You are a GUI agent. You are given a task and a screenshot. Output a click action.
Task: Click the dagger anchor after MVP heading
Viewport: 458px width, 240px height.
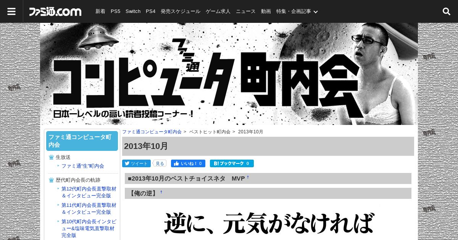pos(248,177)
